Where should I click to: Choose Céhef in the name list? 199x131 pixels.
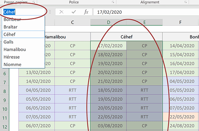(x=23, y=34)
